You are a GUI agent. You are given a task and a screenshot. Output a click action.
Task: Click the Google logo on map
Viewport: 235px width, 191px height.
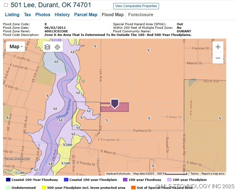coord(13,172)
